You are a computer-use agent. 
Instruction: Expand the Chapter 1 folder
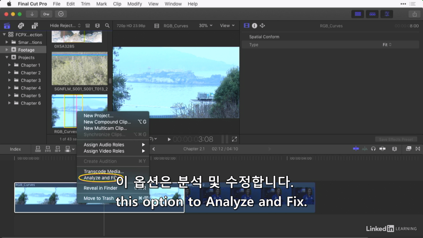[10, 65]
